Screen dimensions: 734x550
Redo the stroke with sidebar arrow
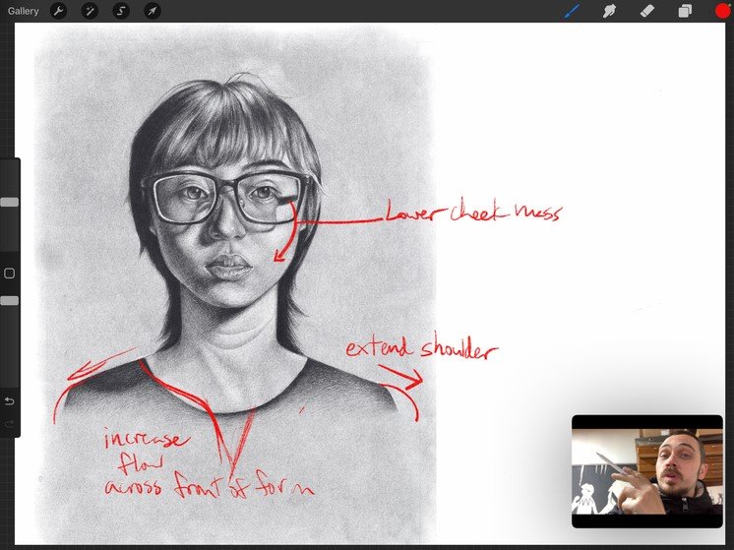(x=10, y=424)
